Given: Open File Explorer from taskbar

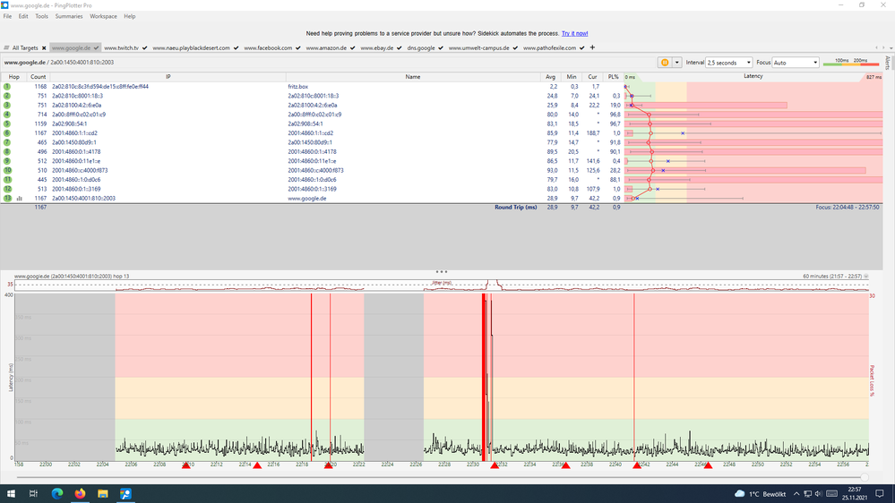Looking at the screenshot, I should (103, 493).
